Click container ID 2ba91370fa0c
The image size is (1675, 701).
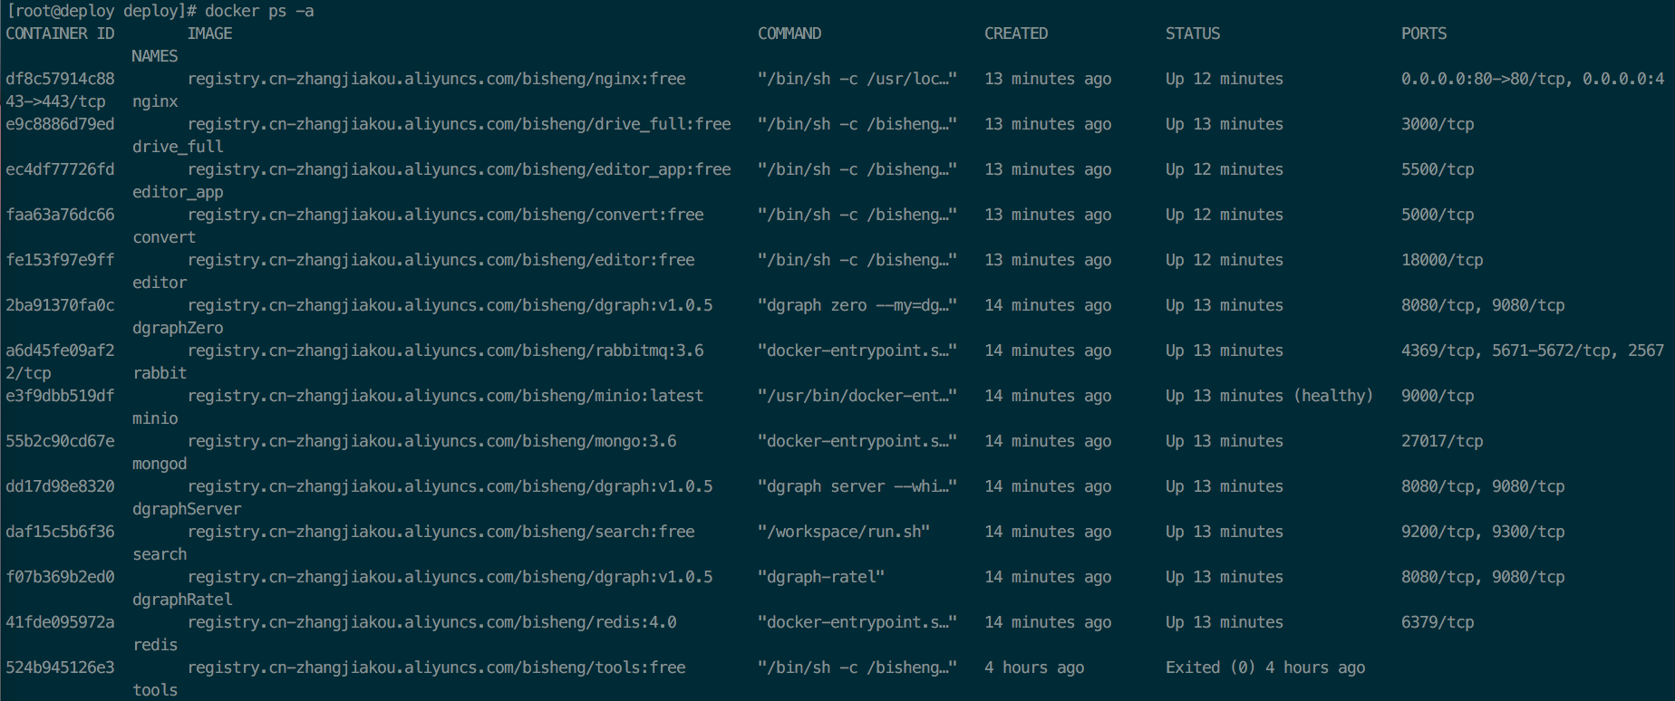[x=60, y=305]
